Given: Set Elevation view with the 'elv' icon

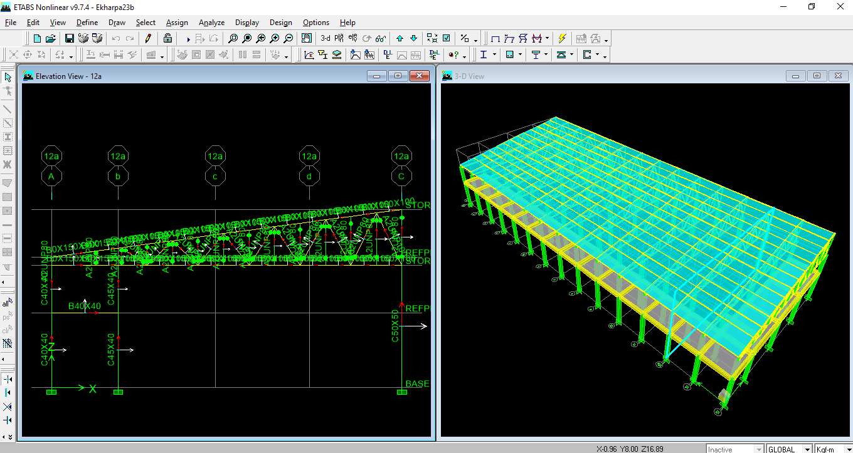Looking at the screenshot, I should pyautogui.click(x=352, y=38).
